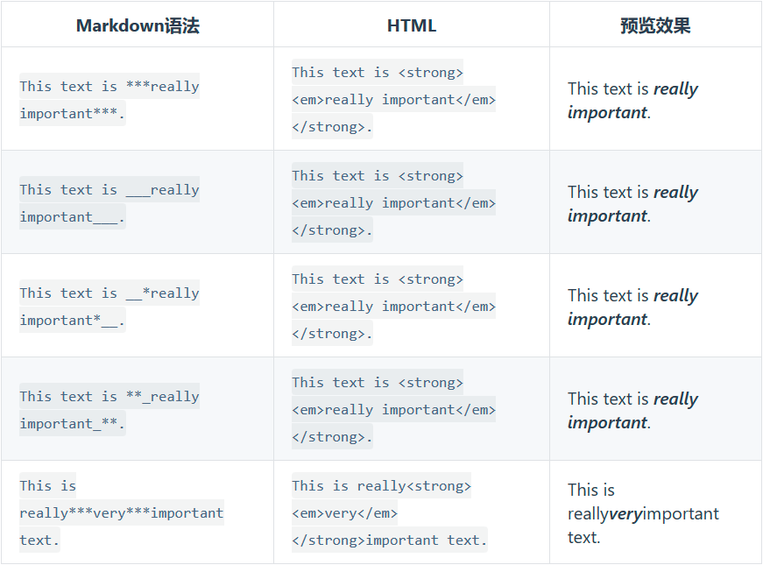Click HTML code in the '___really' row
Image resolution: width=763 pixels, height=565 pixels.
pyautogui.click(x=393, y=202)
